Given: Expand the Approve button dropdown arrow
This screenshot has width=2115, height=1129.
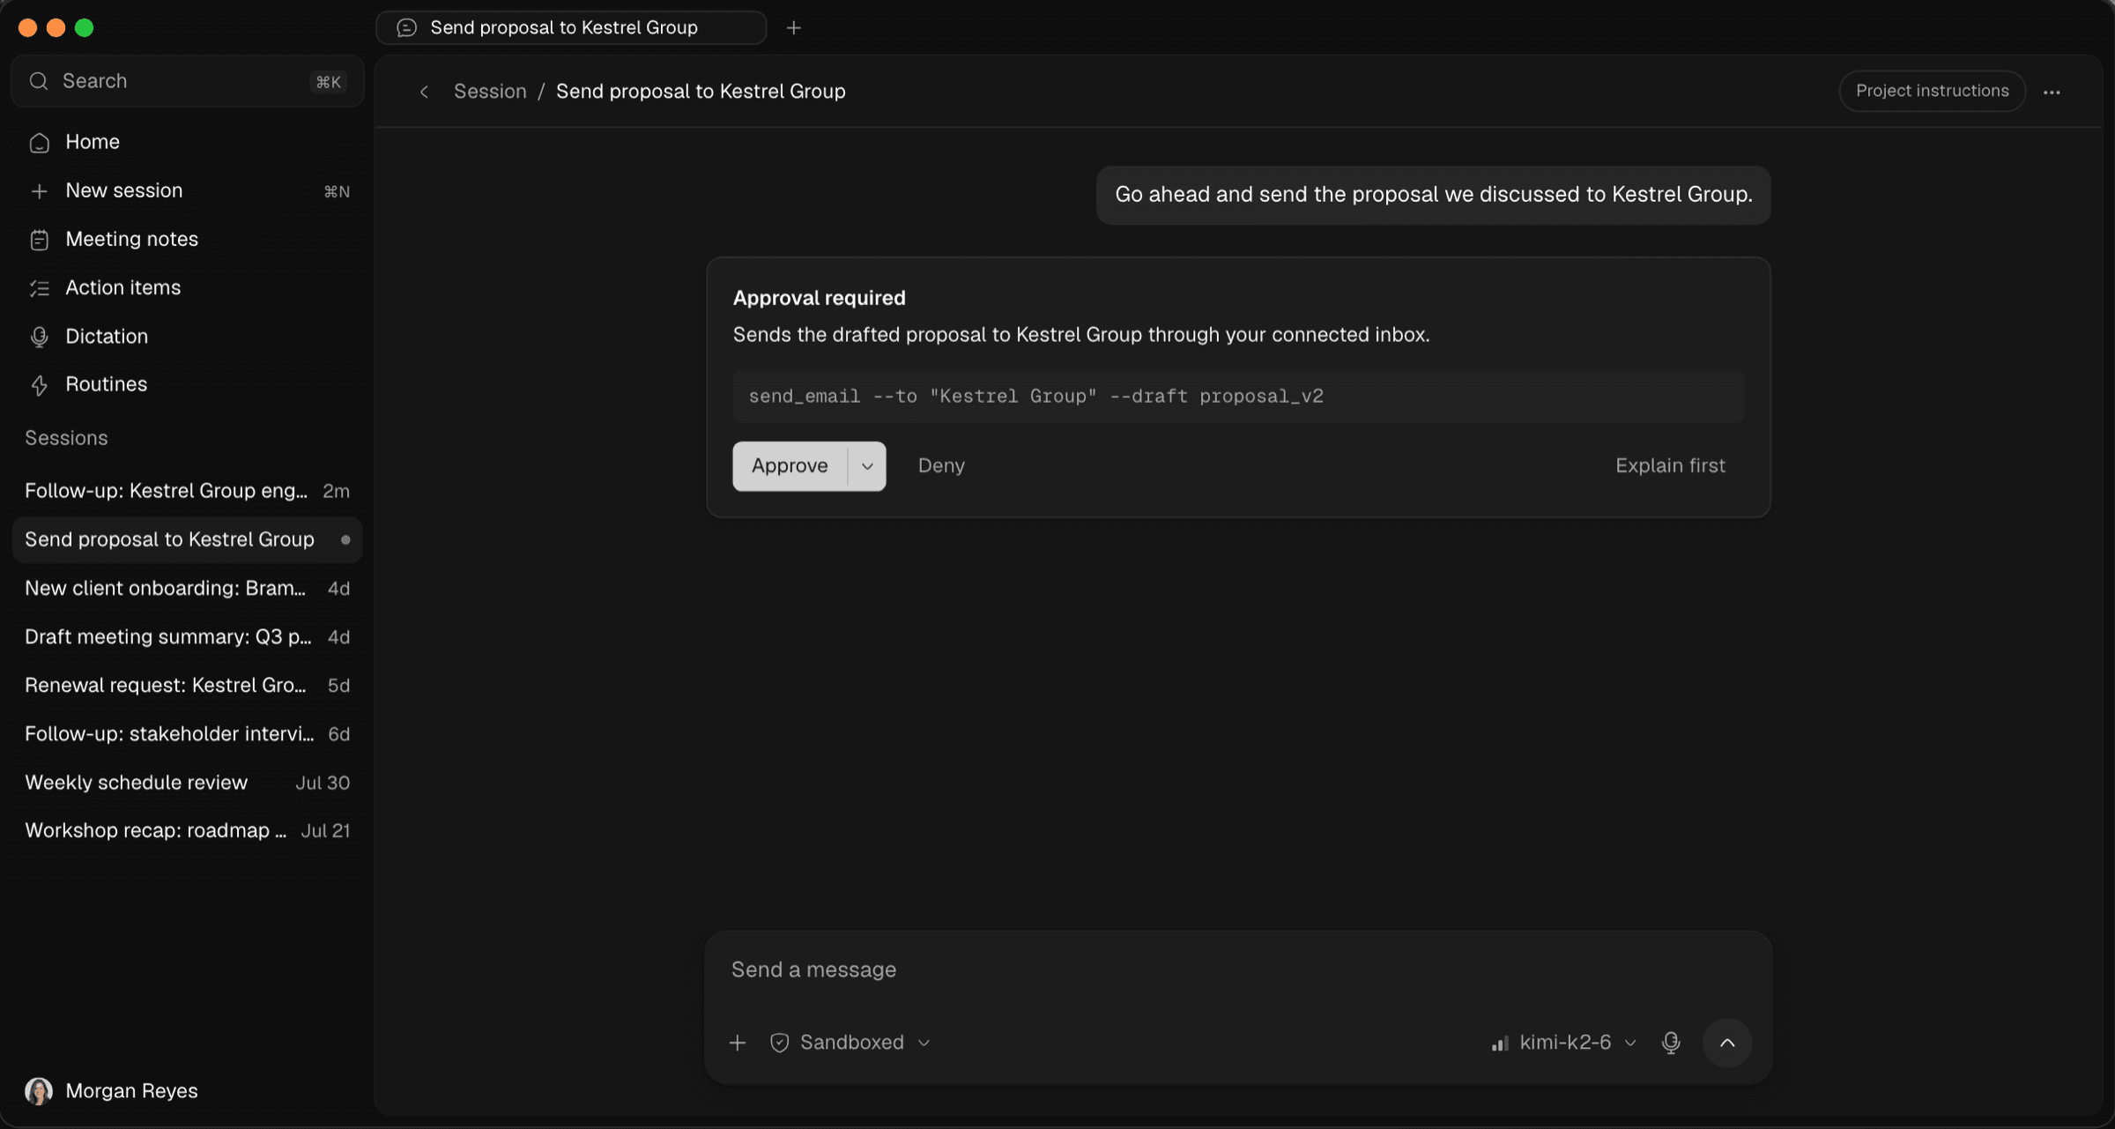Looking at the screenshot, I should (867, 466).
